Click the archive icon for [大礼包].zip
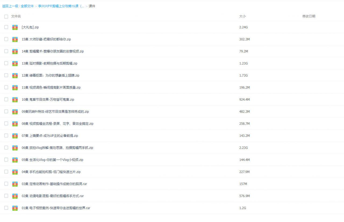The height and width of the screenshot is (222, 344). point(15,27)
